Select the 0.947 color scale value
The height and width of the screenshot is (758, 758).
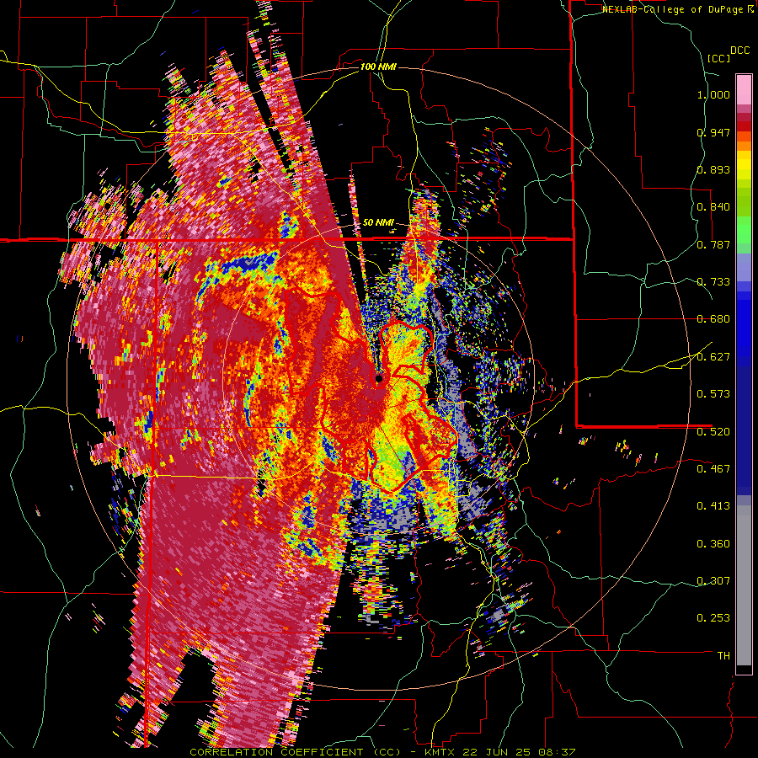point(713,132)
